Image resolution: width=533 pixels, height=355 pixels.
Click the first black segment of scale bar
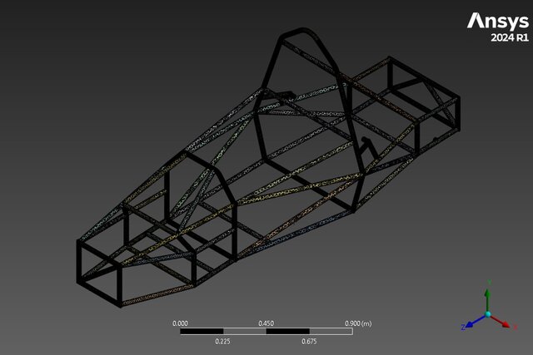click(202, 331)
